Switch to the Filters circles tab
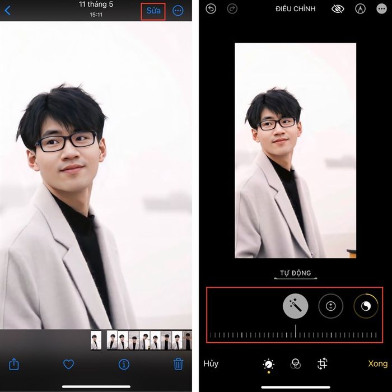 coord(296,364)
